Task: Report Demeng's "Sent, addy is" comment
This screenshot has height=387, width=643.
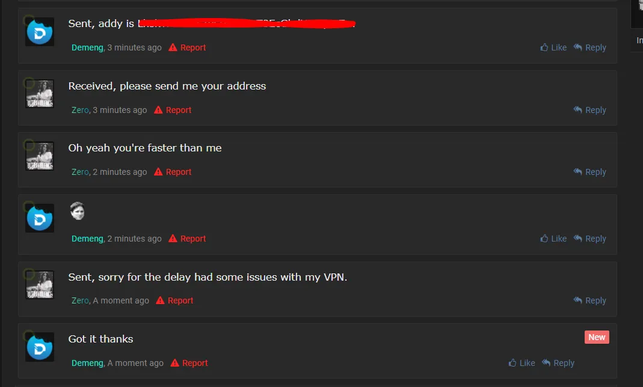Action: pos(188,47)
